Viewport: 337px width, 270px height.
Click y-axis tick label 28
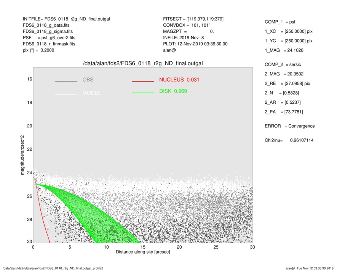30,219
